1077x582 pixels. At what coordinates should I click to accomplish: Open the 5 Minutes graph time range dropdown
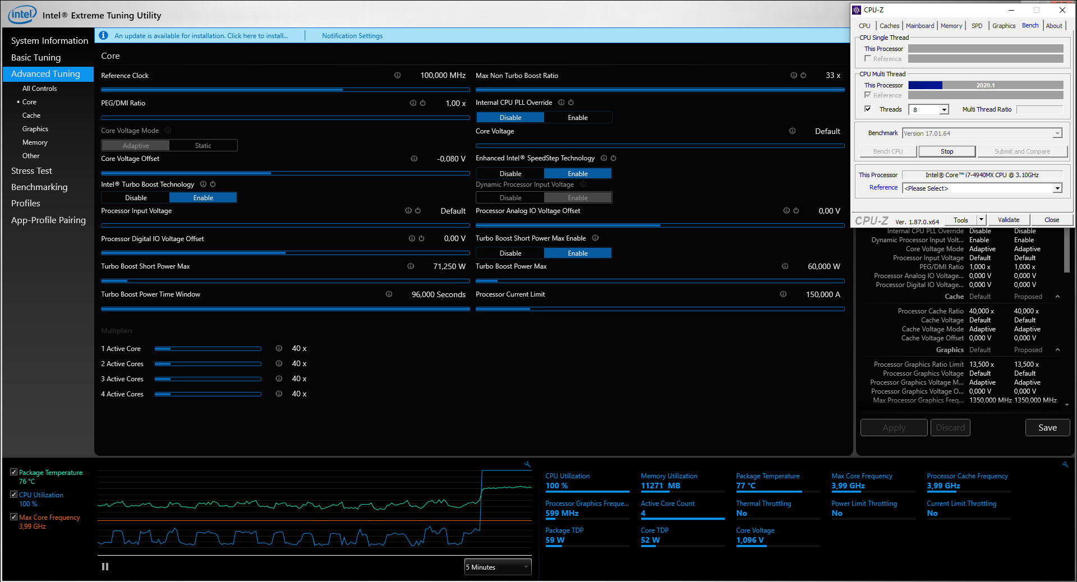[x=498, y=567]
